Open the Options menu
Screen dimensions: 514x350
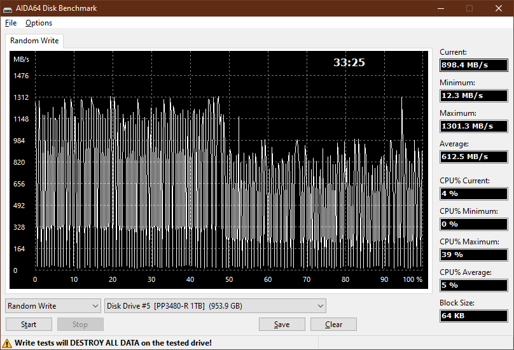pyautogui.click(x=39, y=23)
